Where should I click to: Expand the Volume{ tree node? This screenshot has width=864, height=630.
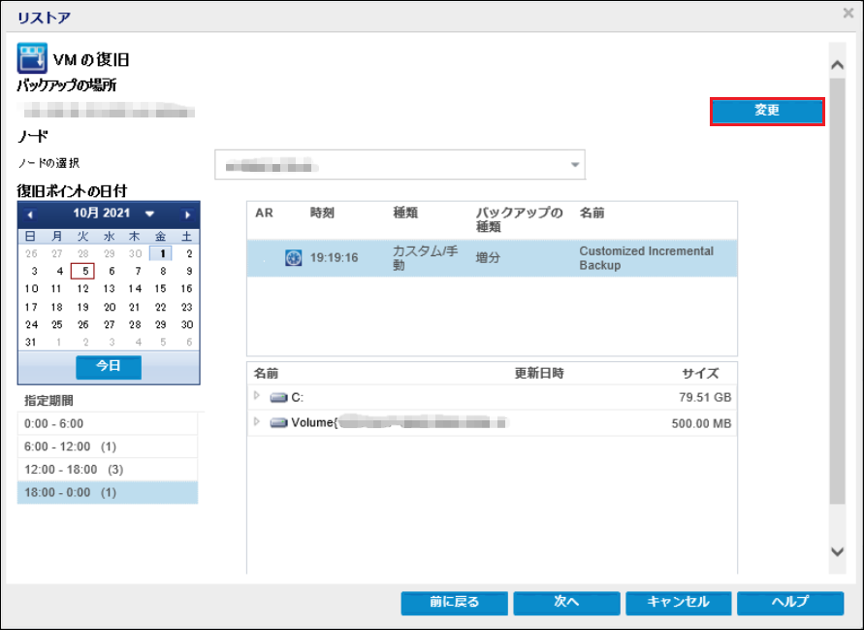257,422
